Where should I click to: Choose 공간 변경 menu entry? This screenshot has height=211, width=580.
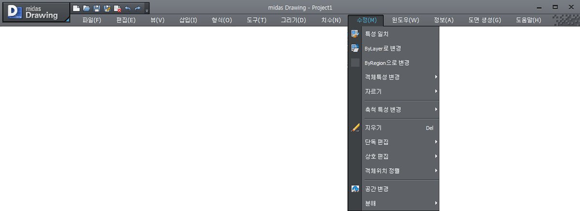(377, 189)
